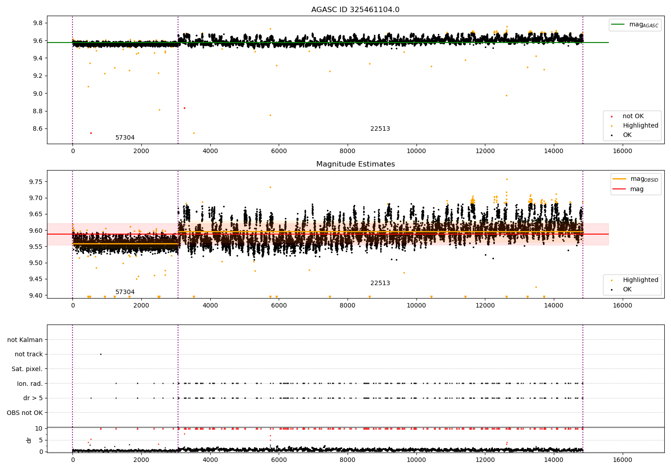The height and width of the screenshot is (470, 671).
Task: Click the 9.45 y-axis tick label
Action: click(35, 279)
